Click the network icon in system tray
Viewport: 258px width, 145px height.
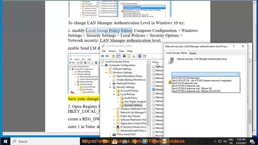pos(220,141)
